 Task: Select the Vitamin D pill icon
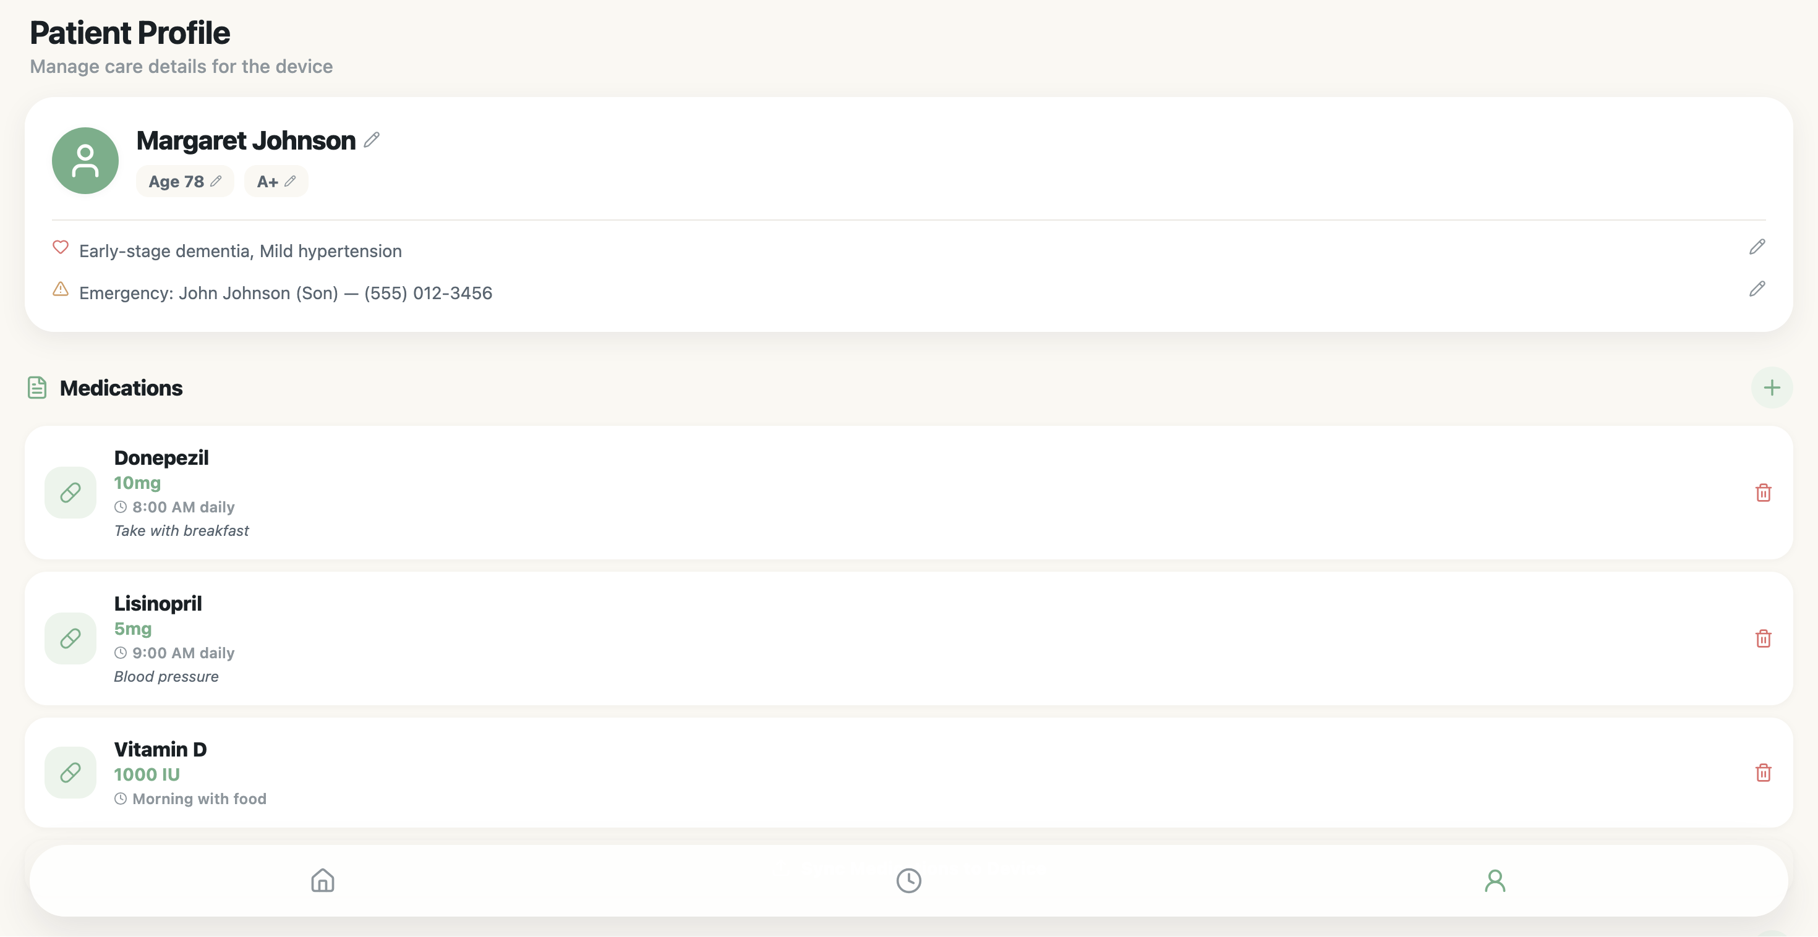pyautogui.click(x=70, y=773)
